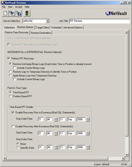The width and height of the screenshot is (132, 167).
Task: Click the blank page New toolbar icon
Action: (5, 13)
